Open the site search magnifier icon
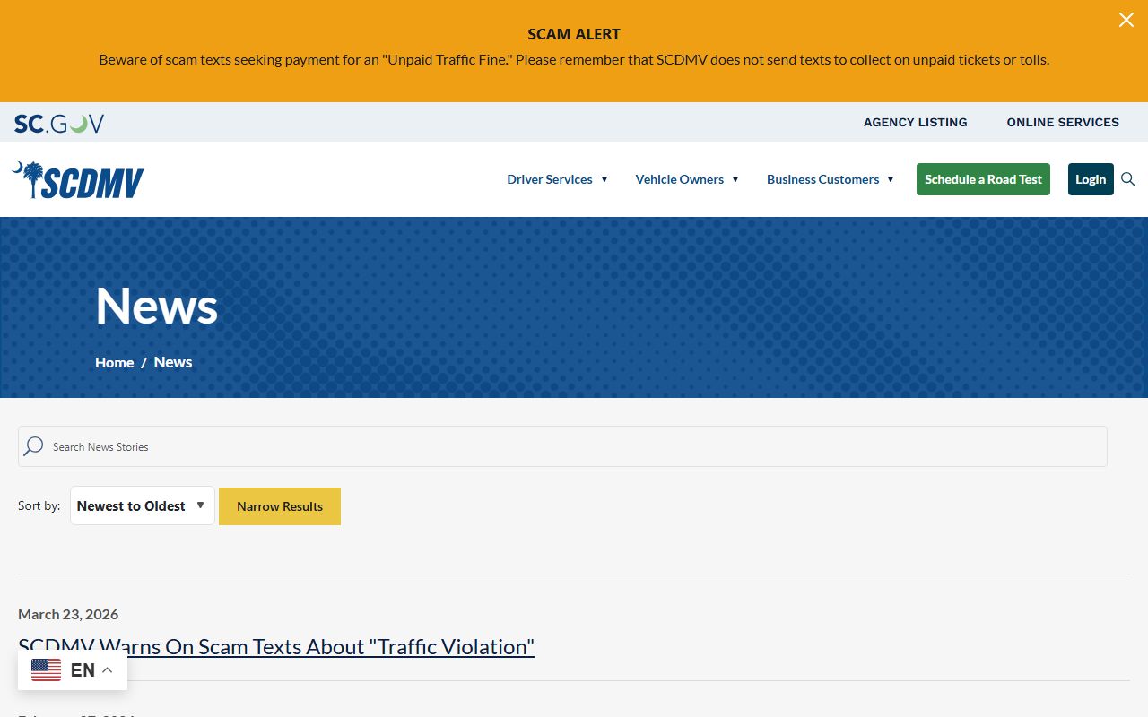 (x=1128, y=179)
